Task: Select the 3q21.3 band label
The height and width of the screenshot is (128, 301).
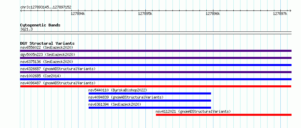Action: tap(26, 29)
